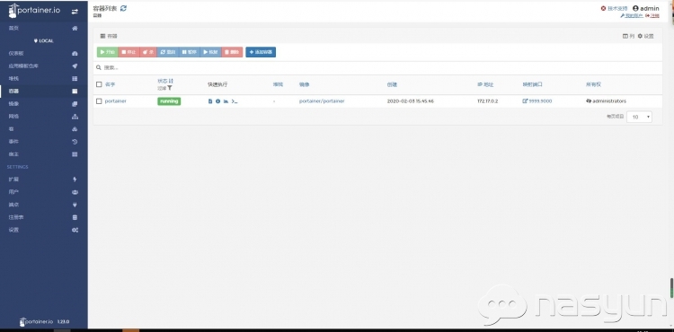Viewport: 674px width, 332px height.
Task: Open portainer container console via the >_ icon
Action: pyautogui.click(x=235, y=101)
